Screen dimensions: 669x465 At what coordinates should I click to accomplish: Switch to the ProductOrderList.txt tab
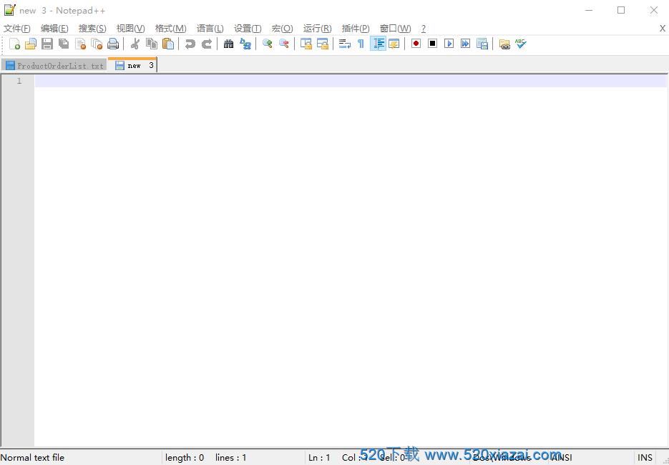click(54, 65)
